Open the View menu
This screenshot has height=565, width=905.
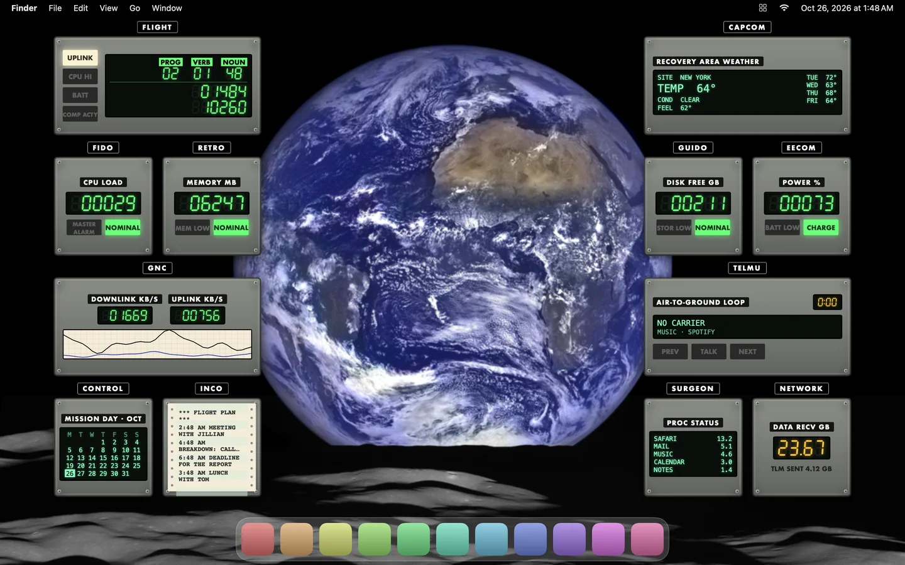click(x=109, y=8)
